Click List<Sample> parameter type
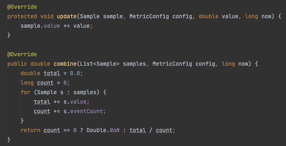This screenshot has height=146, width=286. [100, 64]
